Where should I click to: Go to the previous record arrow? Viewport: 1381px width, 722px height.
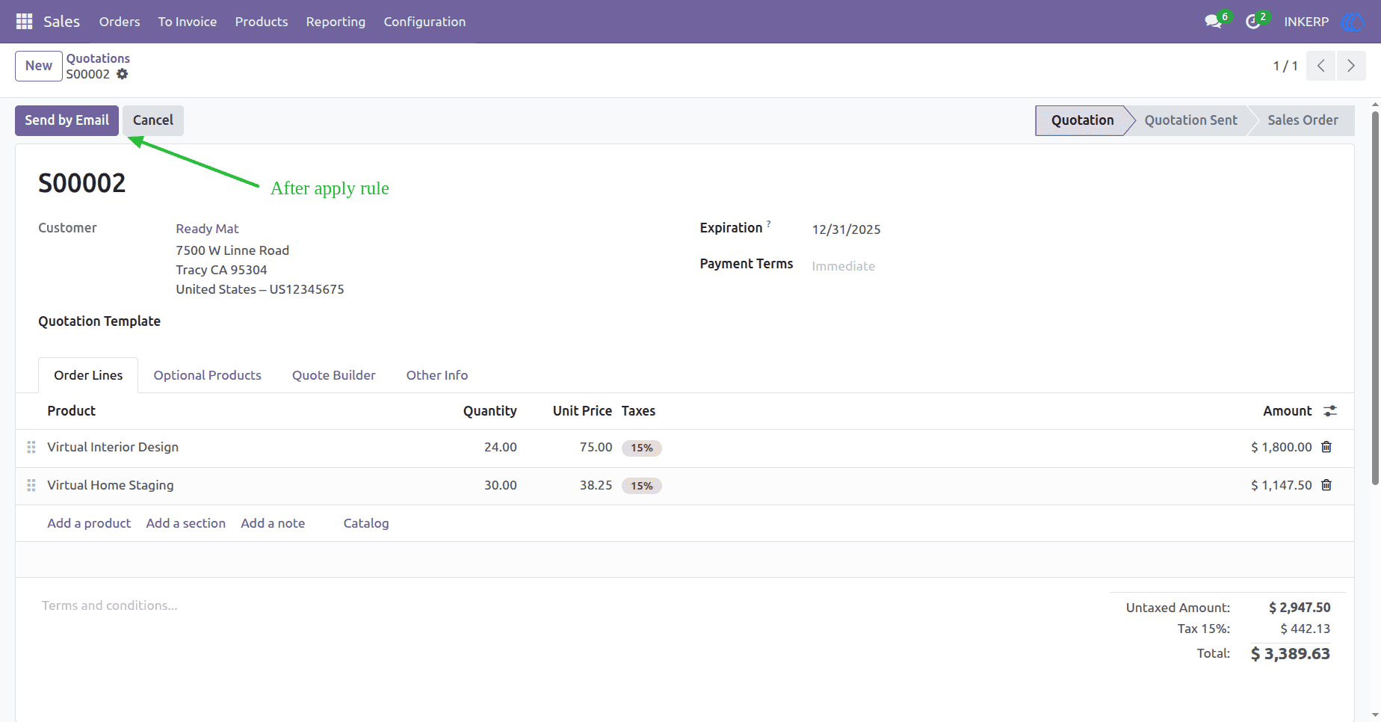[1321, 66]
